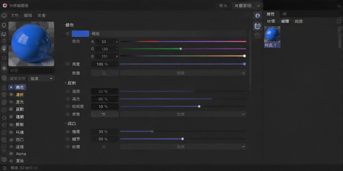The height and width of the screenshot is (171, 343).
Task: Click the refresh icon on the material manager menu row
Action: click(339, 21)
